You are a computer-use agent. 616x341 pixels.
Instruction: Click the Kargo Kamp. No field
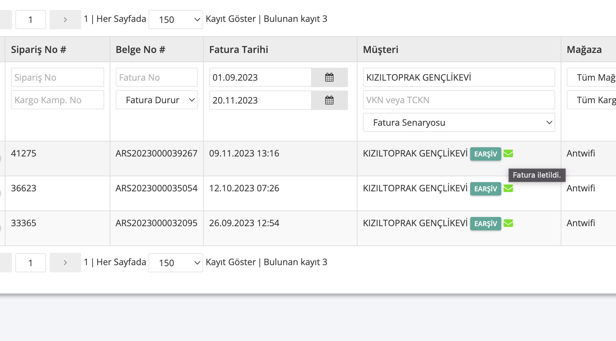pos(57,100)
